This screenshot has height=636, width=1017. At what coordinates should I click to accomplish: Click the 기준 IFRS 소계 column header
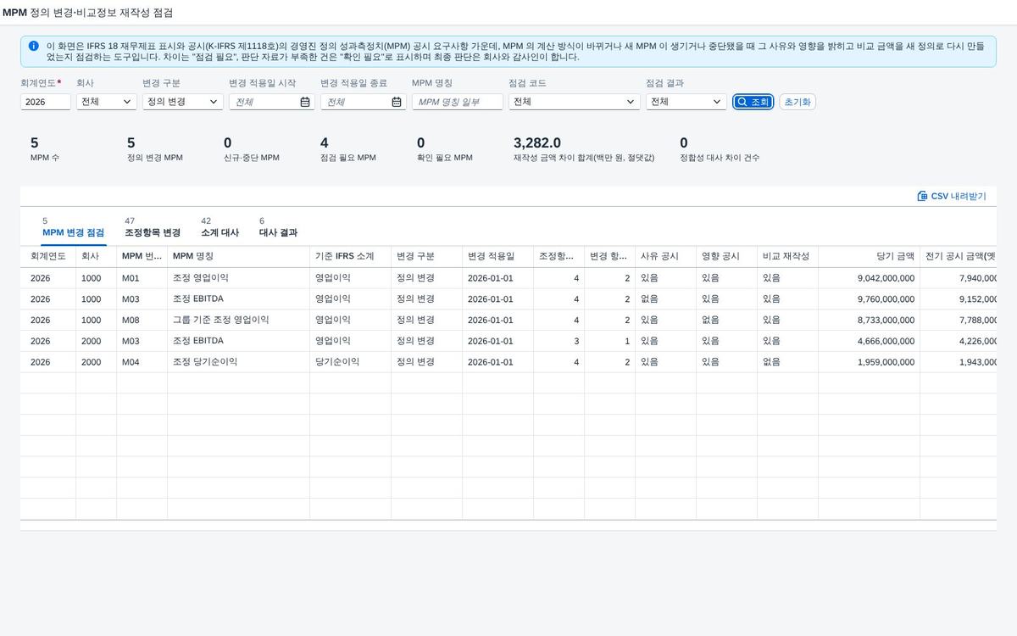(x=350, y=256)
